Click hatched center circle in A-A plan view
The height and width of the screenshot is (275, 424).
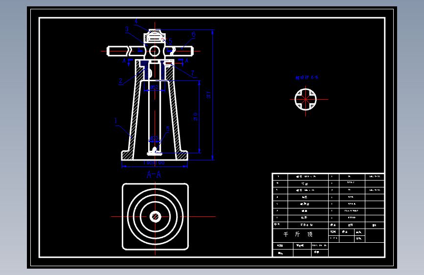pos(155,217)
